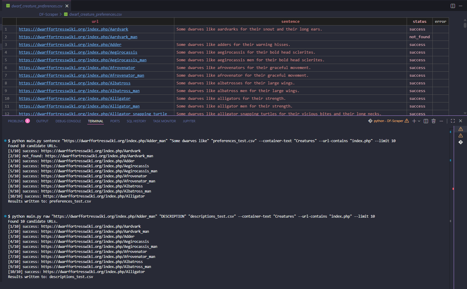The image size is (467, 289).
Task: Select the third terminal in the list
Action: (460, 142)
